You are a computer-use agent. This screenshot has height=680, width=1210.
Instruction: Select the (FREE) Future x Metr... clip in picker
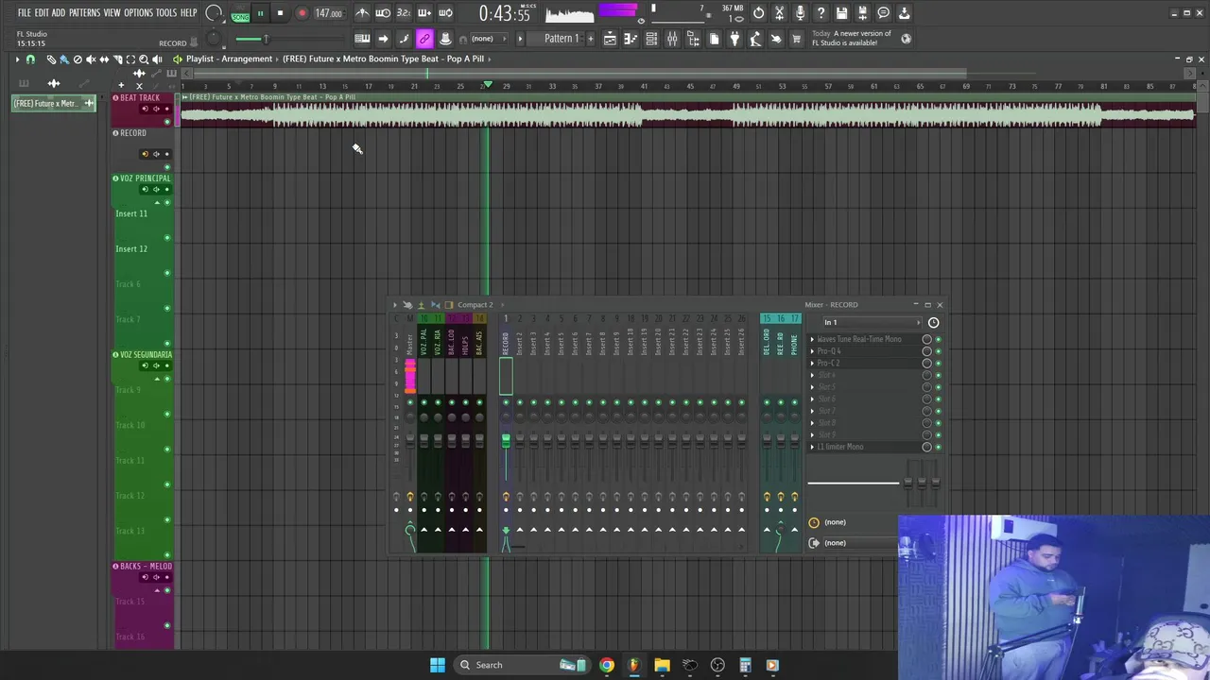pyautogui.click(x=53, y=104)
